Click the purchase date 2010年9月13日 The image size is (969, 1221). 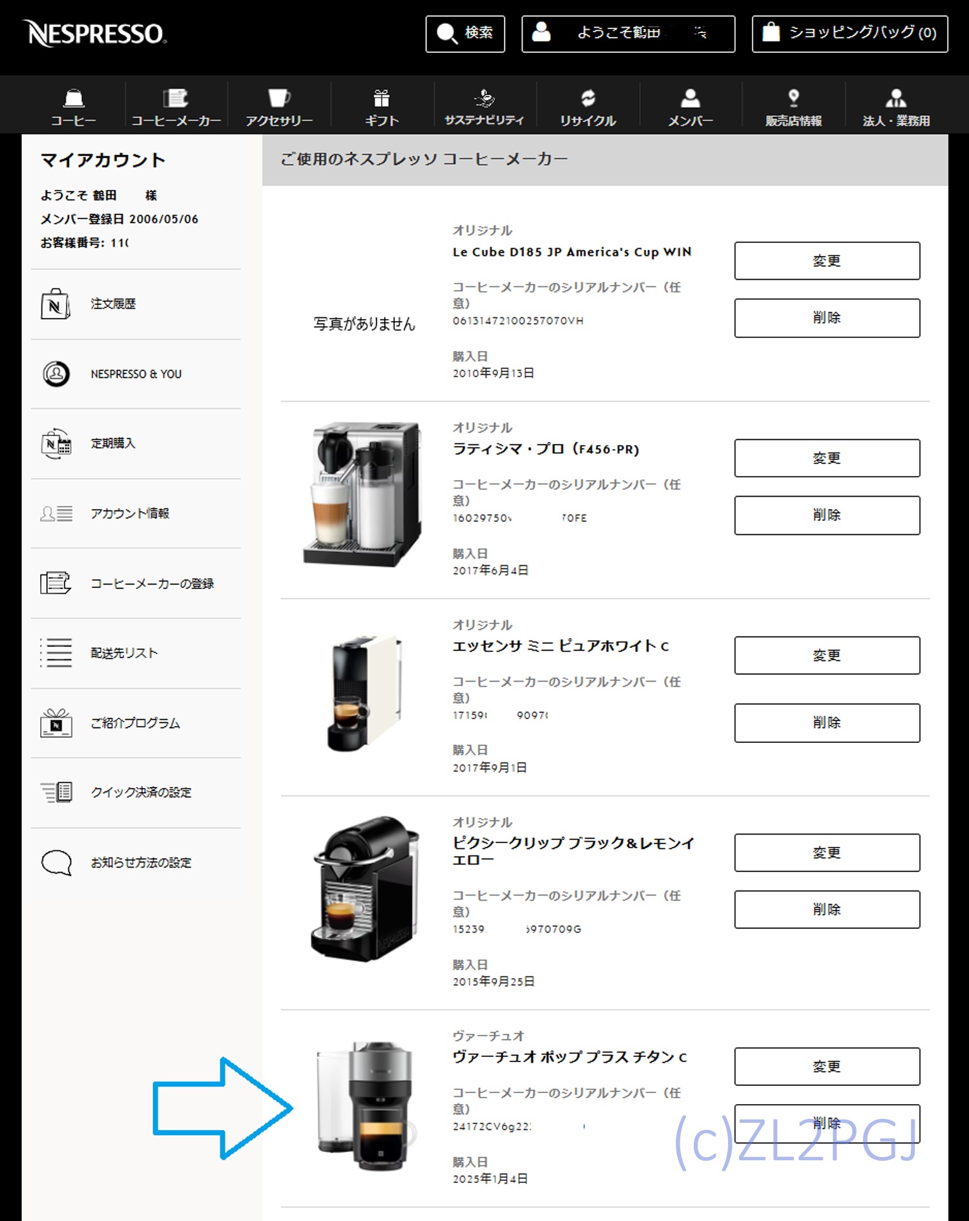point(494,373)
